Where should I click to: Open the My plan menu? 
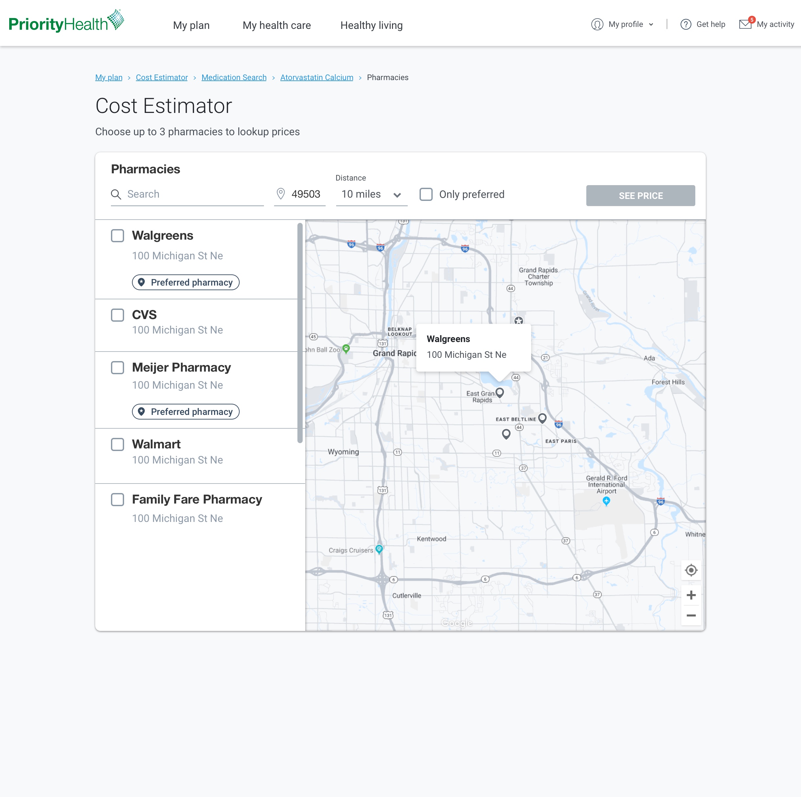191,25
